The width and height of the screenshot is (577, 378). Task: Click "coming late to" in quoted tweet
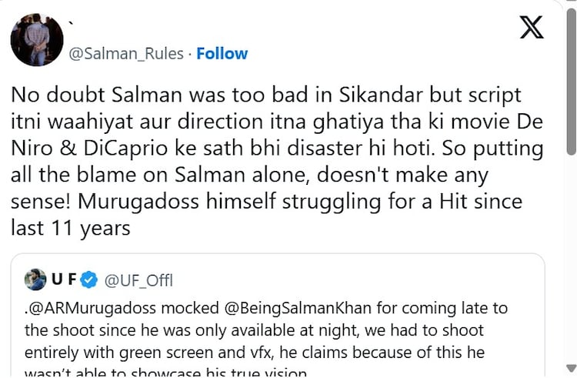pyautogui.click(x=464, y=309)
